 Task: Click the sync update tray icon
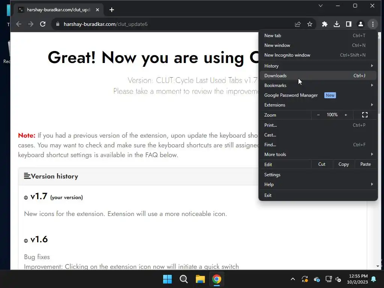tap(304, 279)
